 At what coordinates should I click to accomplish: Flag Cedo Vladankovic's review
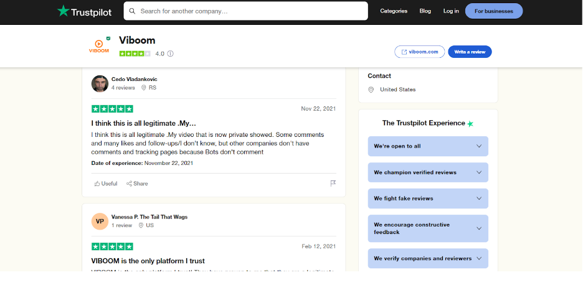pos(333,184)
